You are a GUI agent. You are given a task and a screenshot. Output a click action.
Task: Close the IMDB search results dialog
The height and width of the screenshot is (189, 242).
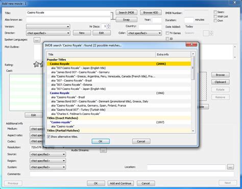(x=191, y=44)
